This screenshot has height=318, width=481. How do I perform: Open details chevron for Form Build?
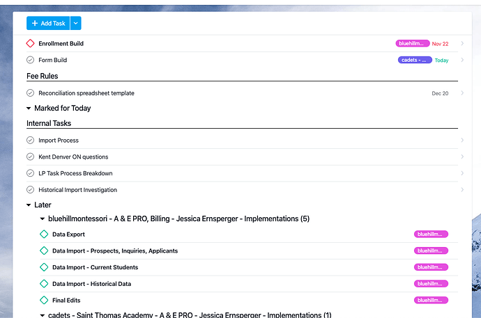click(462, 60)
